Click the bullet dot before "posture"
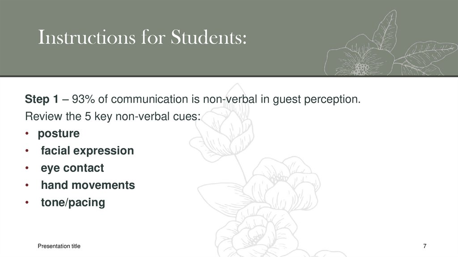The height and width of the screenshot is (257, 458). click(x=27, y=134)
